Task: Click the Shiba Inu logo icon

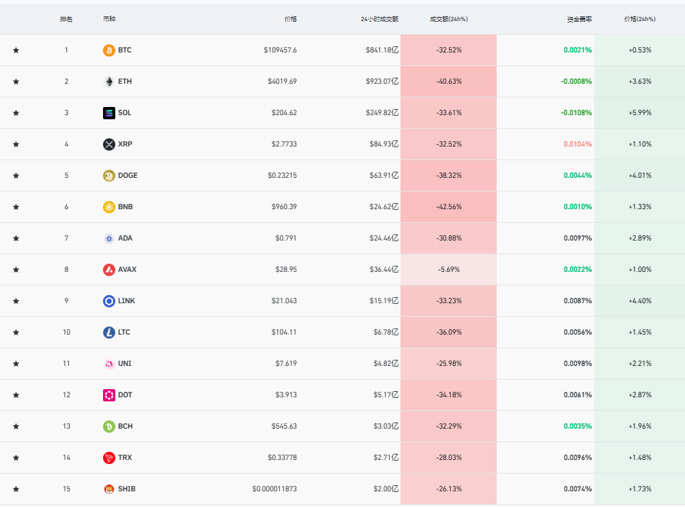Action: (x=108, y=489)
